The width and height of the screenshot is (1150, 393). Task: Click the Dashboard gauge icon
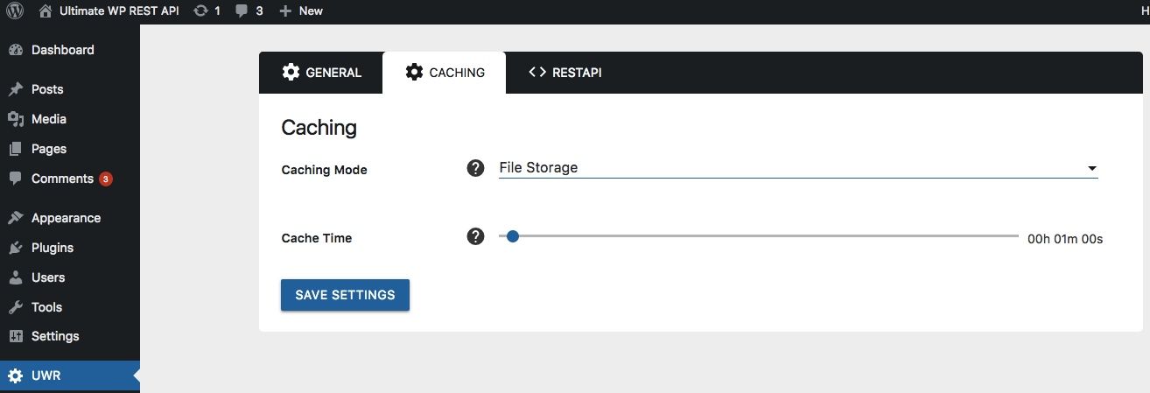click(x=16, y=50)
